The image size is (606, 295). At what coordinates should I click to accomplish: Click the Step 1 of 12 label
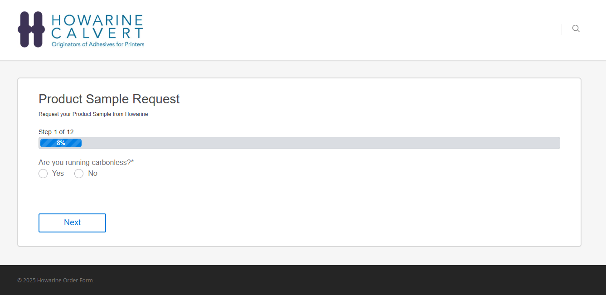[x=56, y=132]
